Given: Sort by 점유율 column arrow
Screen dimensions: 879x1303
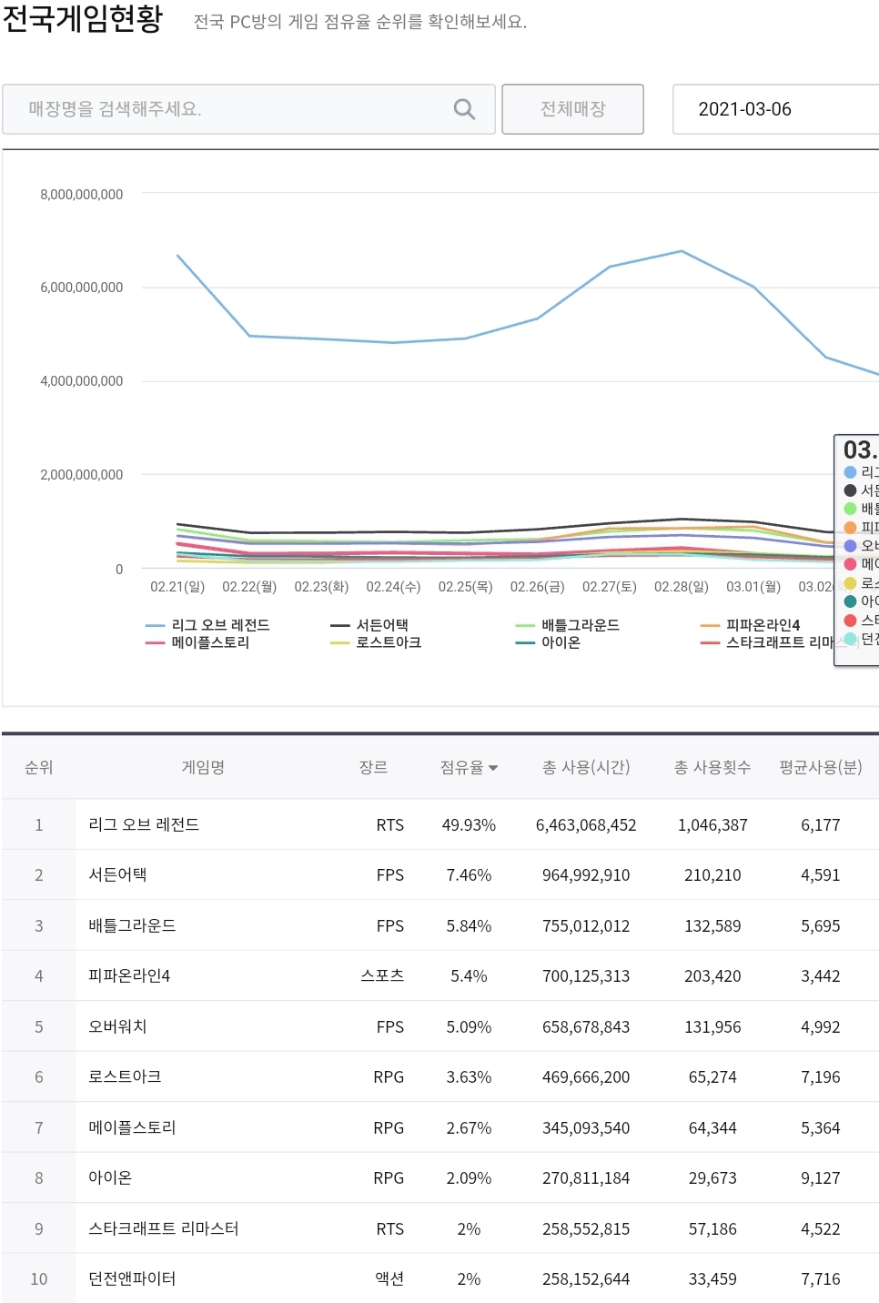Looking at the screenshot, I should (493, 768).
